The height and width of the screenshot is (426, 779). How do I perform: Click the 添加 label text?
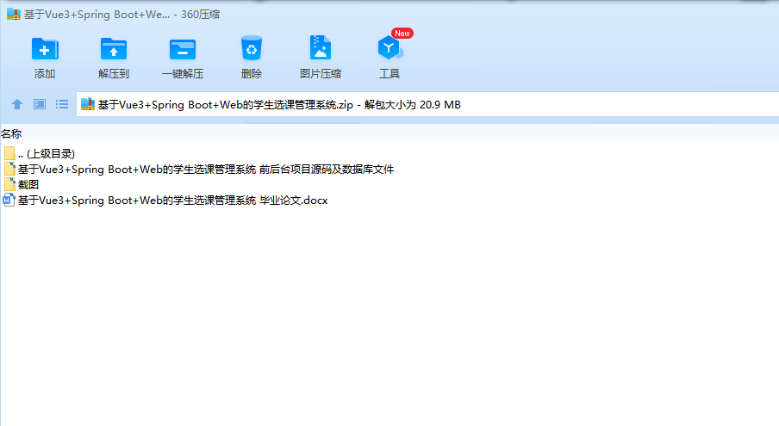[x=45, y=74]
